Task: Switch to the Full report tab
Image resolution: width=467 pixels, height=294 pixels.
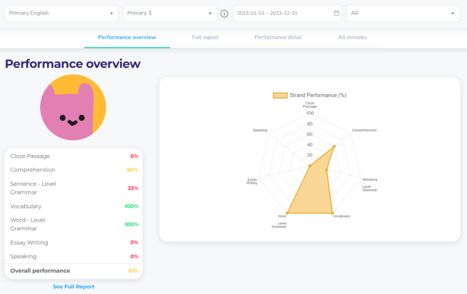Action: pyautogui.click(x=205, y=37)
